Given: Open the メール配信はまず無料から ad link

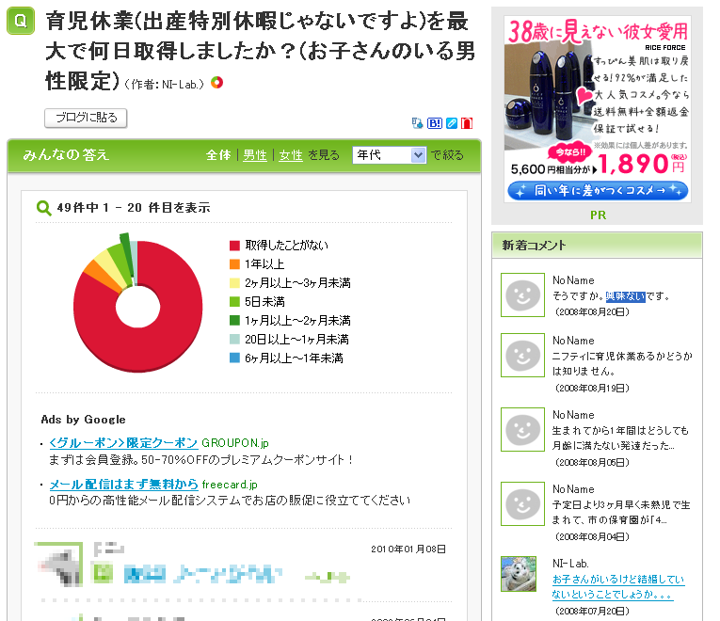Looking at the screenshot, I should [x=123, y=484].
